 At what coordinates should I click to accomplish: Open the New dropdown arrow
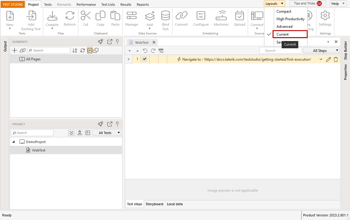[x=10, y=28]
